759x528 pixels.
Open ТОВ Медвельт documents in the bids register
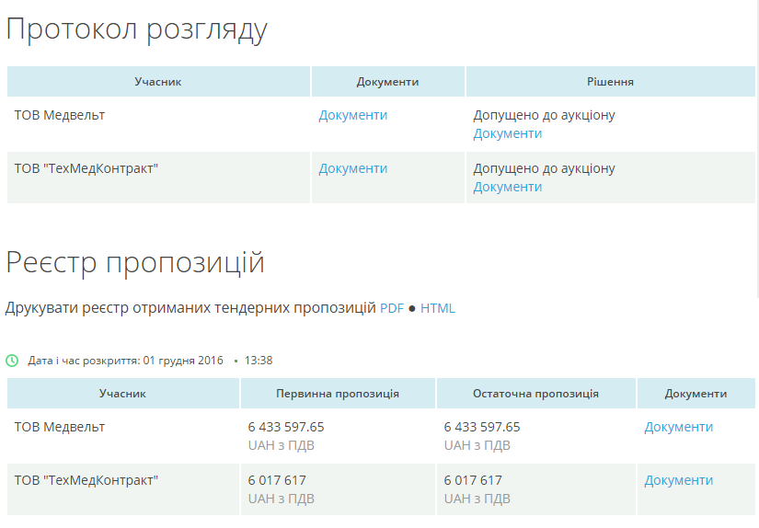[678, 427]
